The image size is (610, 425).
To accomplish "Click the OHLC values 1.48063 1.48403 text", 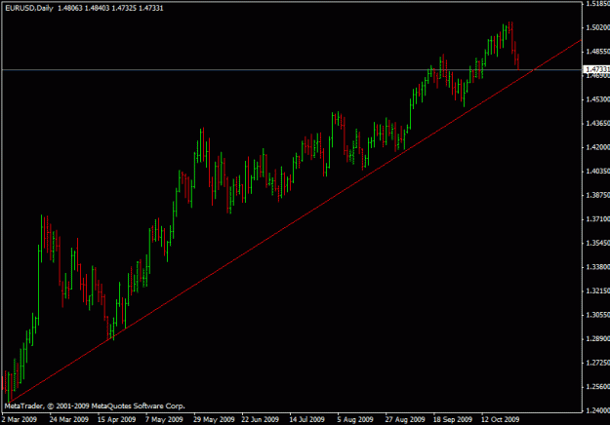I will 84,8.
